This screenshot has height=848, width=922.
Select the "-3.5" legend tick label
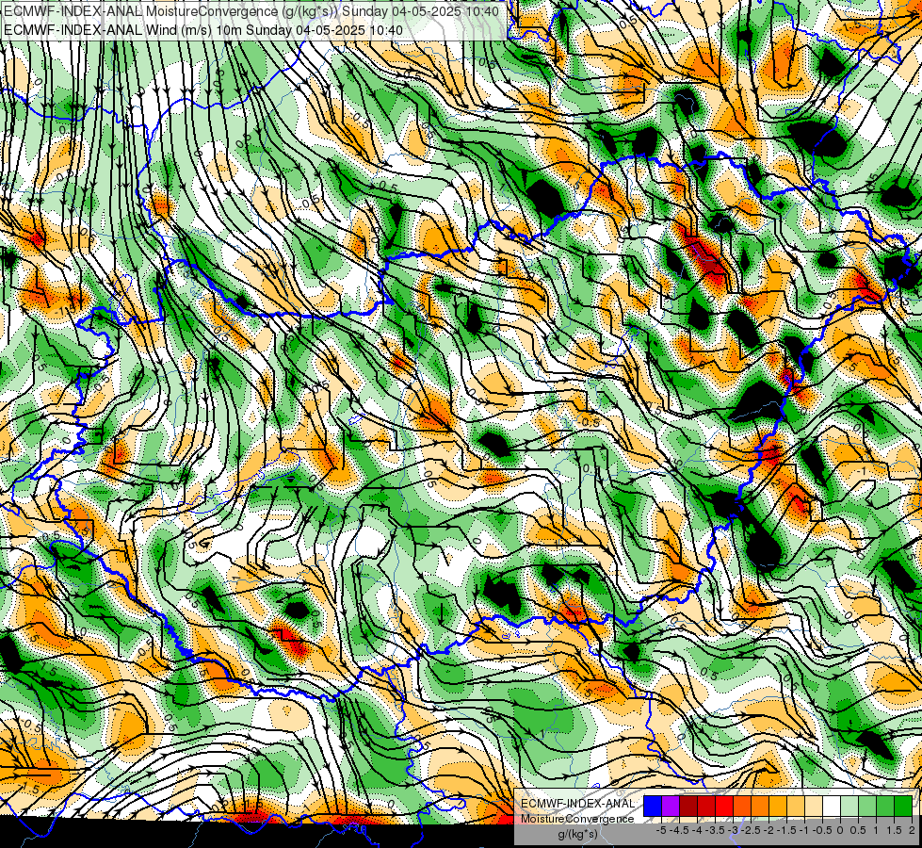click(x=715, y=830)
